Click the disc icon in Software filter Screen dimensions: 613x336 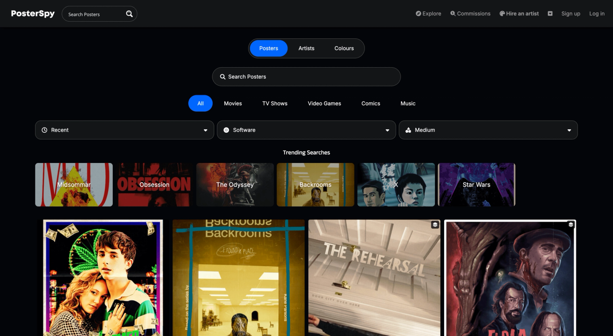[226, 130]
